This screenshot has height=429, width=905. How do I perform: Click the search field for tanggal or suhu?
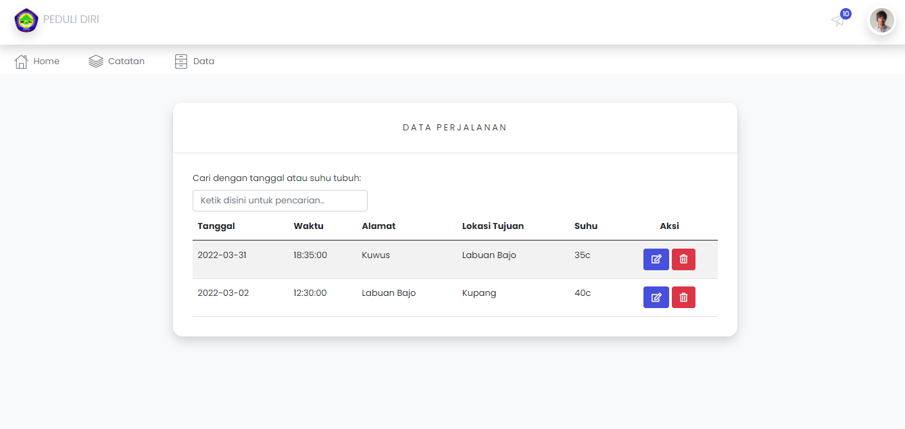point(280,201)
